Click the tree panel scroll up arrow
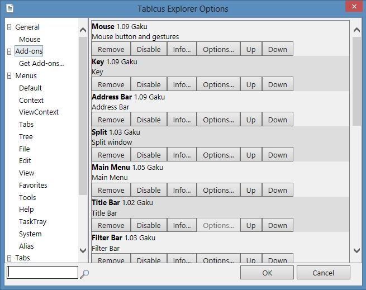The image size is (366, 290). 83,30
